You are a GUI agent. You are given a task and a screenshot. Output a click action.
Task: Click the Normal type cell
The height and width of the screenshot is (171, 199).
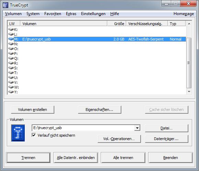(176, 39)
